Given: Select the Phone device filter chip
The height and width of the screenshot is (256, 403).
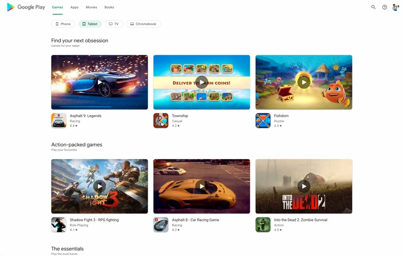Looking at the screenshot, I should point(63,24).
